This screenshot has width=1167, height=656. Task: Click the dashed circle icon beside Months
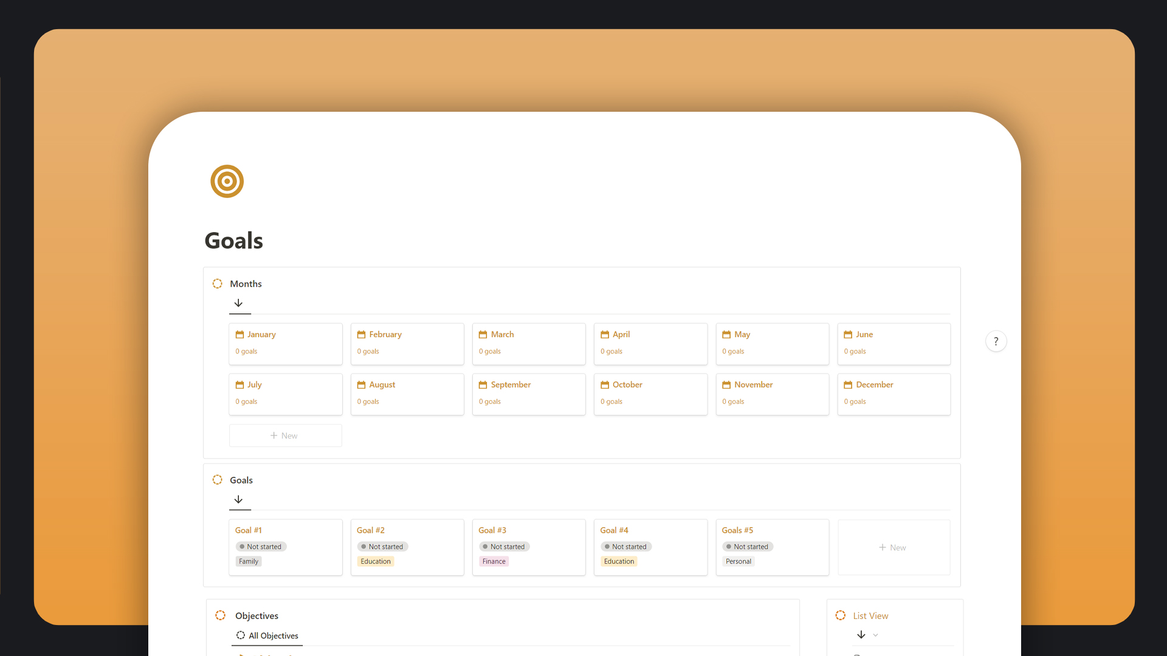point(218,284)
